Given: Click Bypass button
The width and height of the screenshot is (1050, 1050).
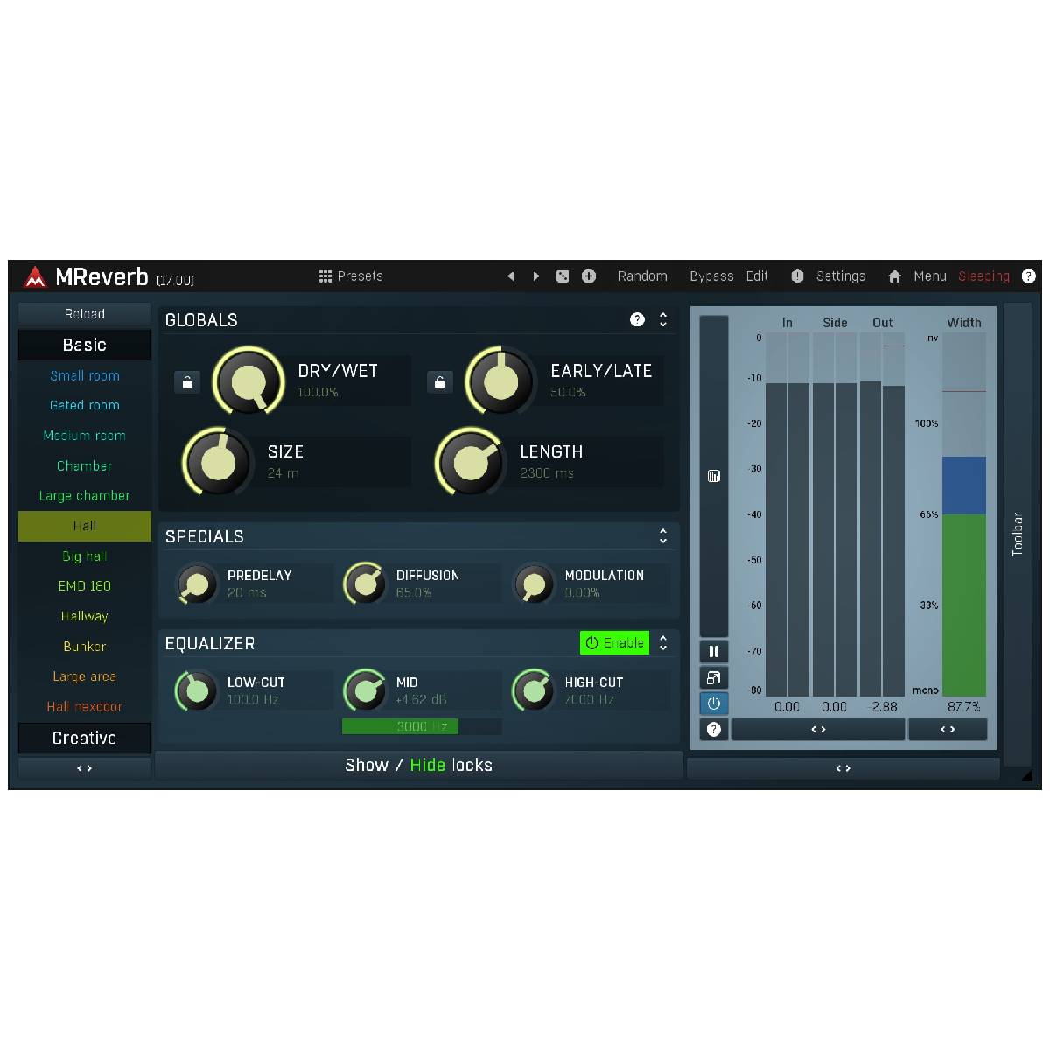Looking at the screenshot, I should pos(711,276).
